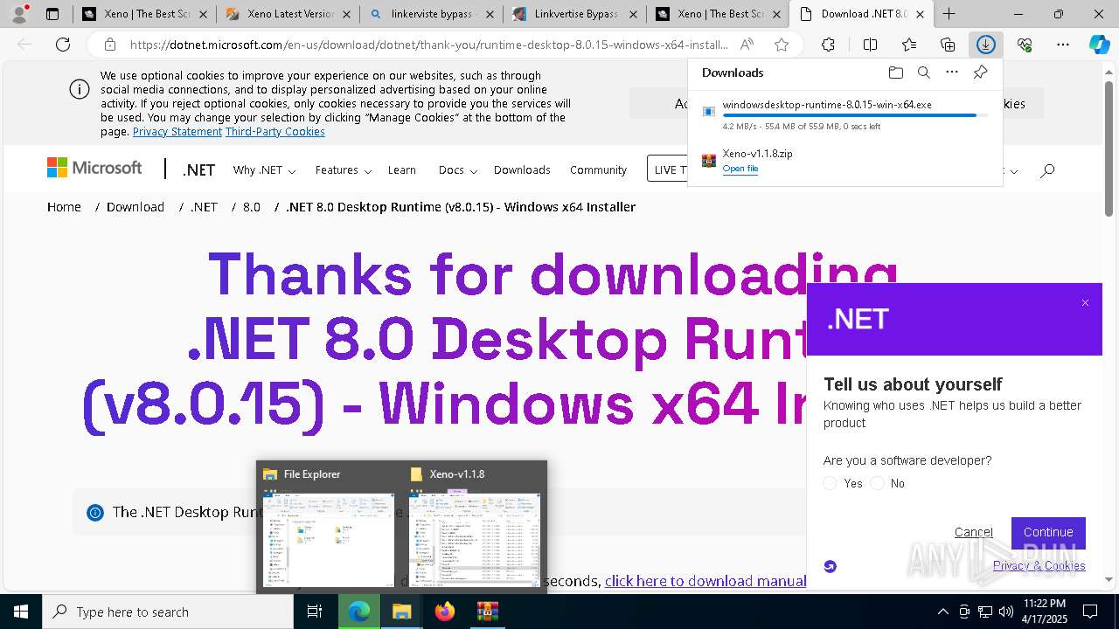
Task: Click the .NET site title
Action: (198, 170)
